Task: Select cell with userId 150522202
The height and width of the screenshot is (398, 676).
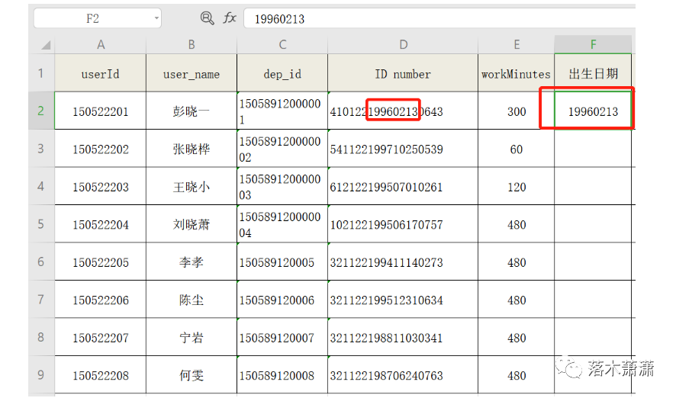Action: click(101, 149)
